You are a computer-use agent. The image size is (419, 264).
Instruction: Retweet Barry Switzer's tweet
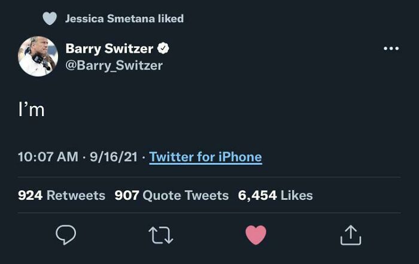coord(161,235)
